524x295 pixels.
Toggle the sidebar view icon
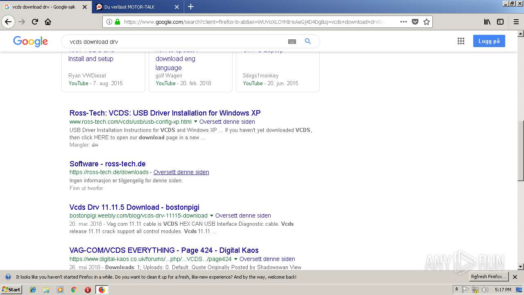point(500,22)
